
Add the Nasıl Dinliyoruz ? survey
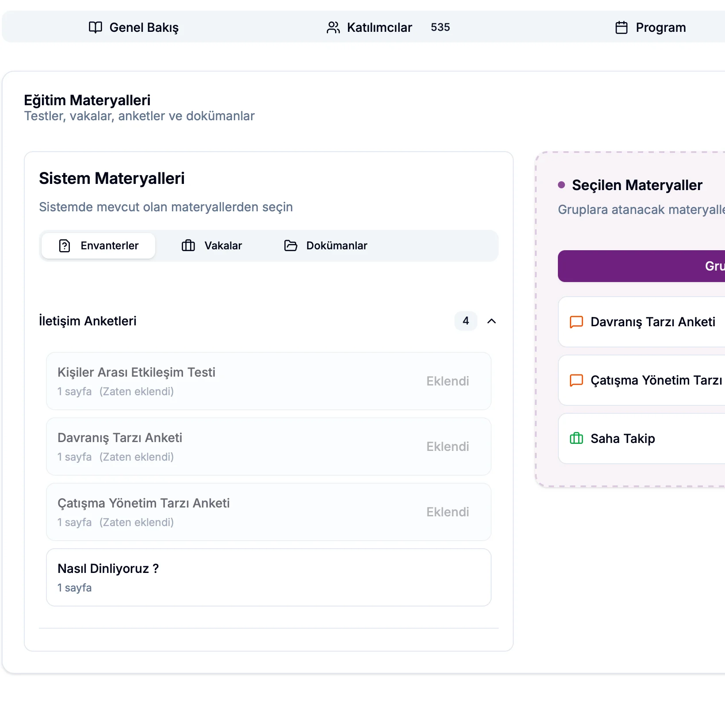[x=268, y=577]
